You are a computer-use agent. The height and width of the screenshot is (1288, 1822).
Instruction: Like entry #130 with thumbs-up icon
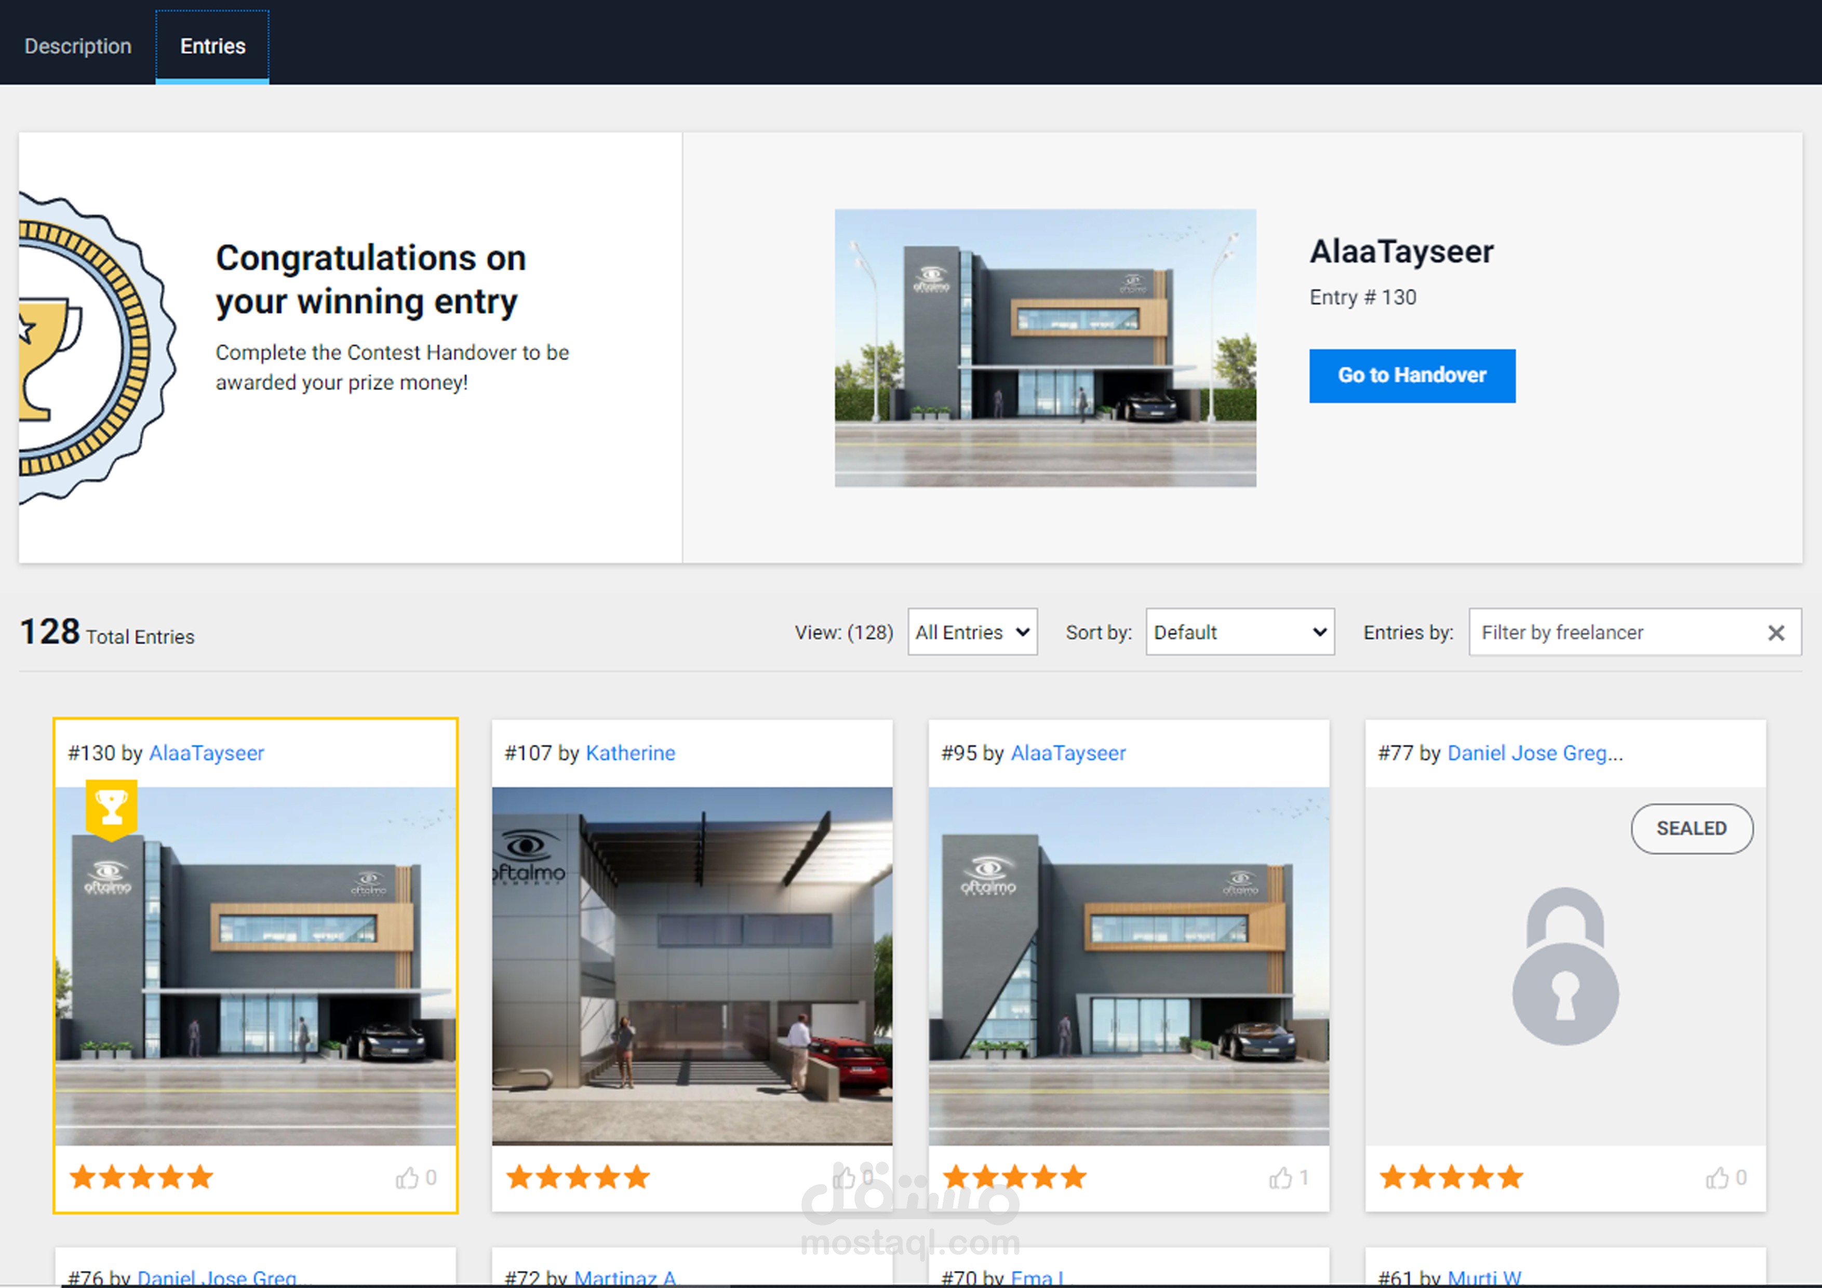pyautogui.click(x=407, y=1178)
